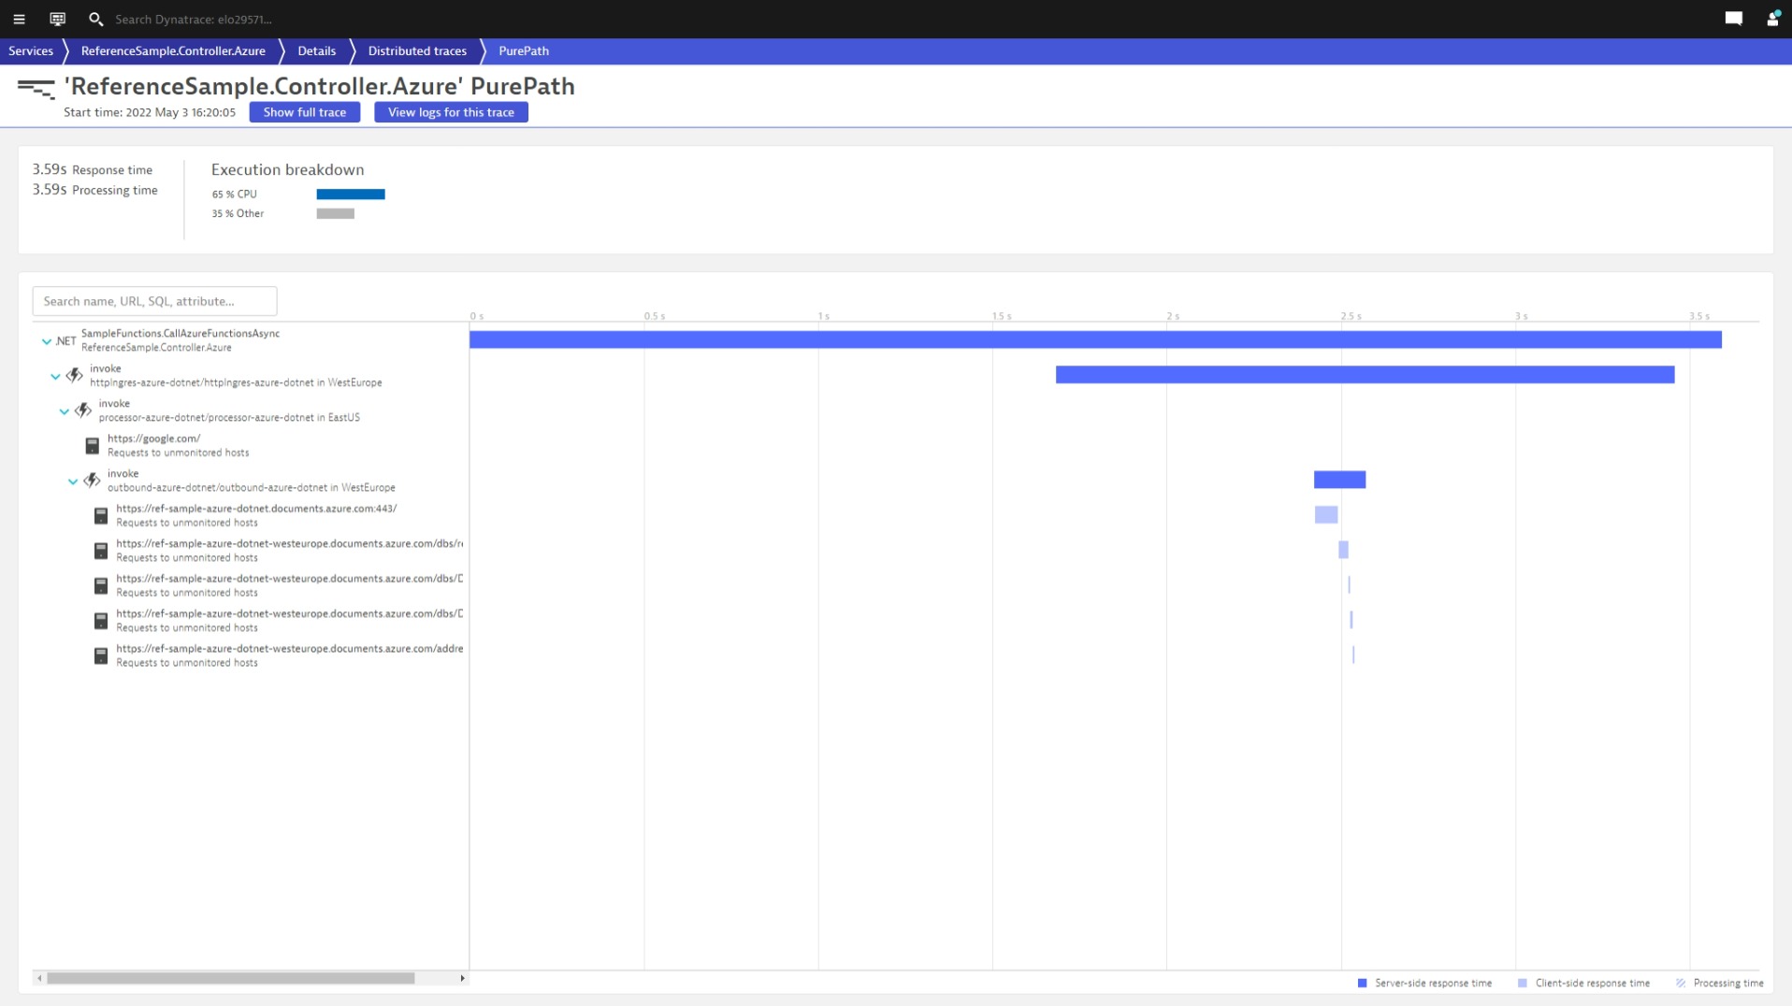Select the outbound invoke timeline bar
Screen dimensions: 1792x1006
pos(1339,480)
